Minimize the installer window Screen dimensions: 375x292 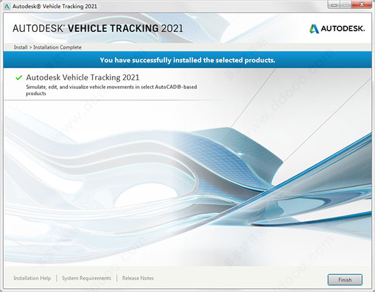(x=334, y=5)
